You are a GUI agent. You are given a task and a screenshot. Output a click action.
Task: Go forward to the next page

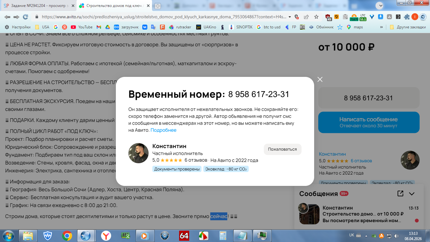[16, 17]
